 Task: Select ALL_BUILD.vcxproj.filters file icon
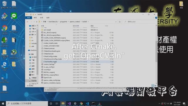[42, 35]
